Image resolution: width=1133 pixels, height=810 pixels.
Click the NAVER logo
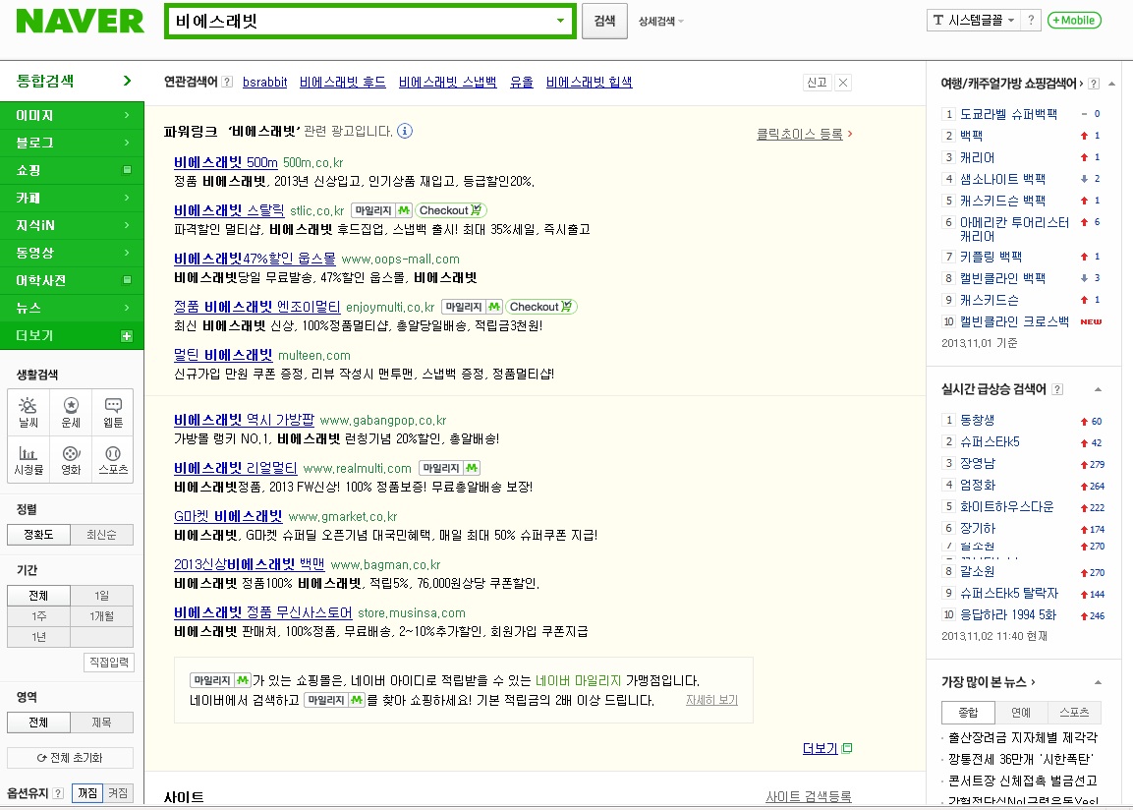coord(81,21)
